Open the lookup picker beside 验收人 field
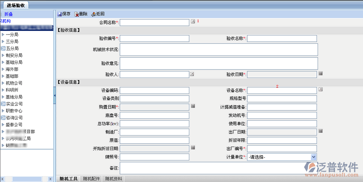Screen dimensions: 363x182 [192, 74]
